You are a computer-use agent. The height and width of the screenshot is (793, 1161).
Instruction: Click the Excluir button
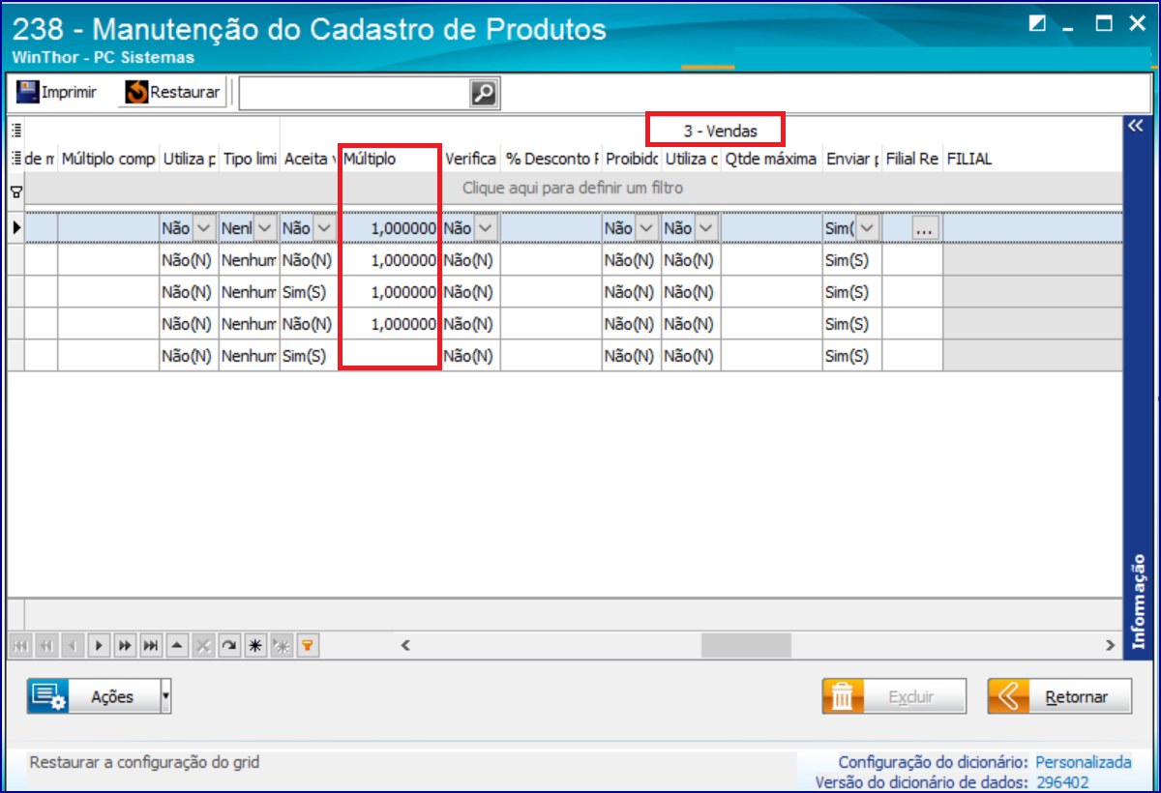point(894,696)
